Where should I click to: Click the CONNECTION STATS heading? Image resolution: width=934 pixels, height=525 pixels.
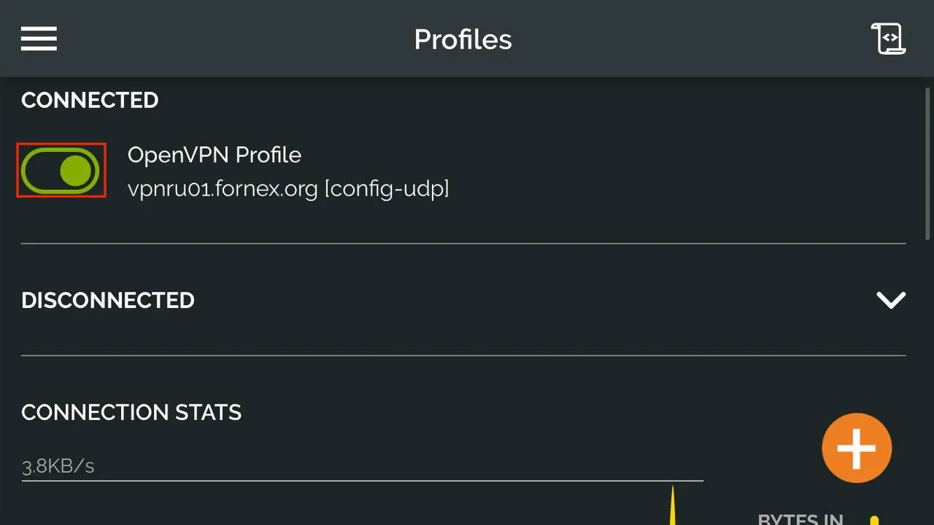[x=131, y=413]
